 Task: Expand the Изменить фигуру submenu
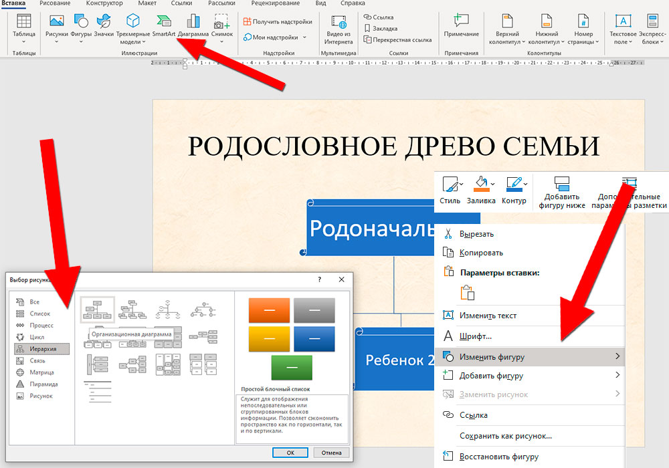(617, 357)
